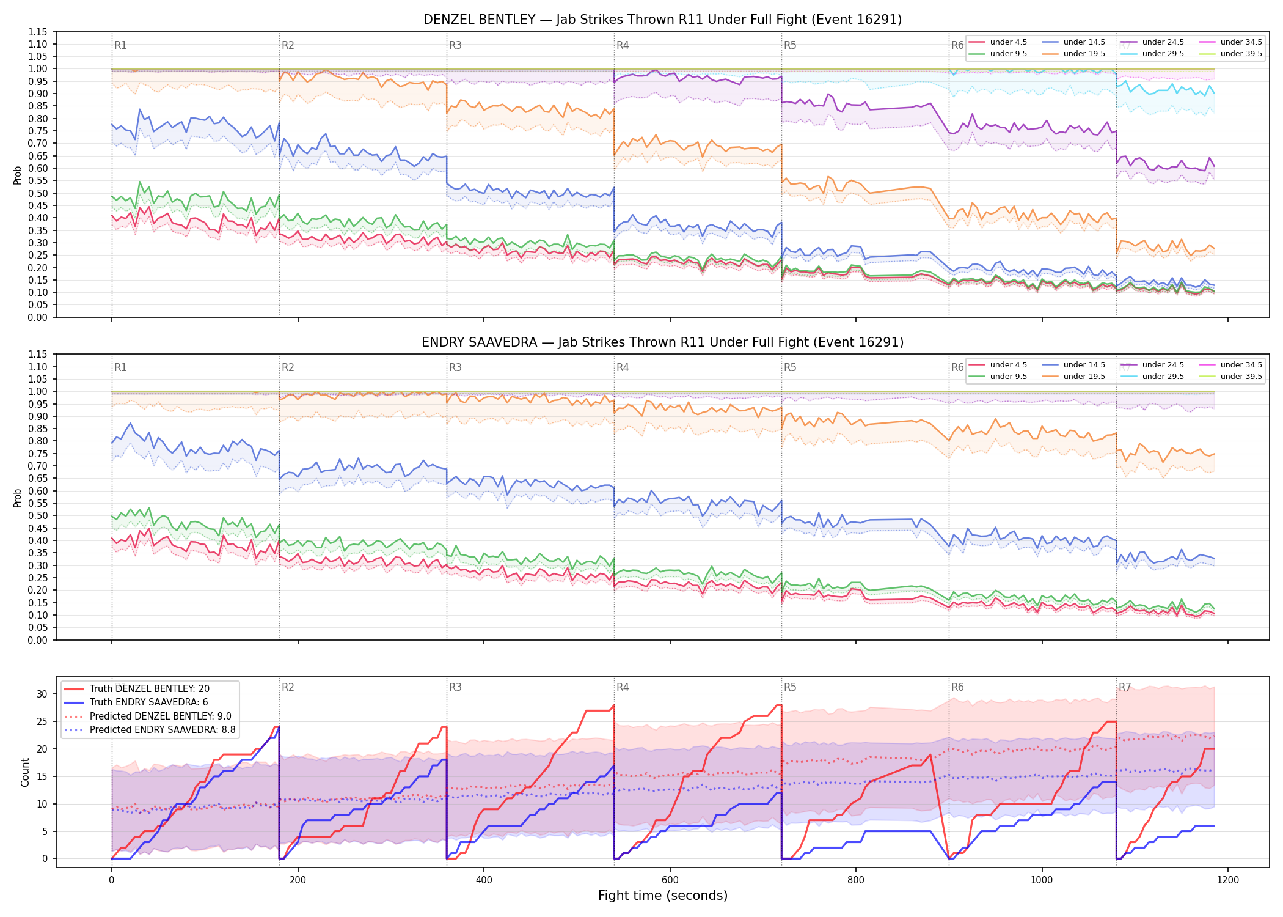
Task: Click the DENZEL BENTLEY Jab Strikes chart title
Action: (662, 20)
